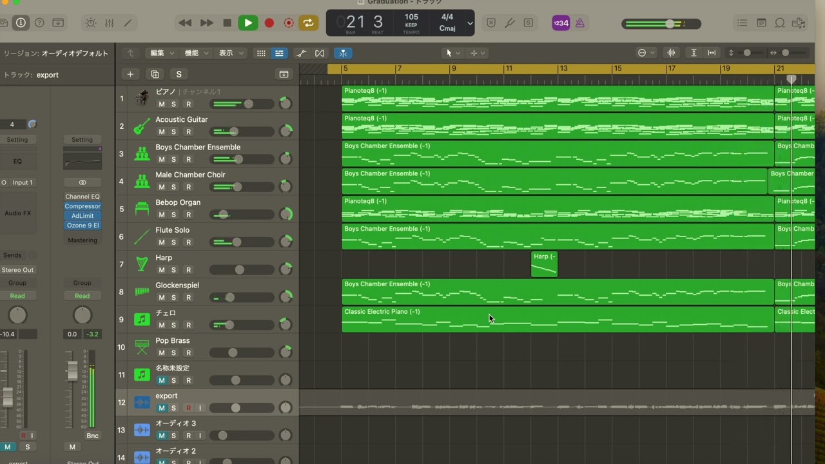Click the Rewind transport button

185,23
